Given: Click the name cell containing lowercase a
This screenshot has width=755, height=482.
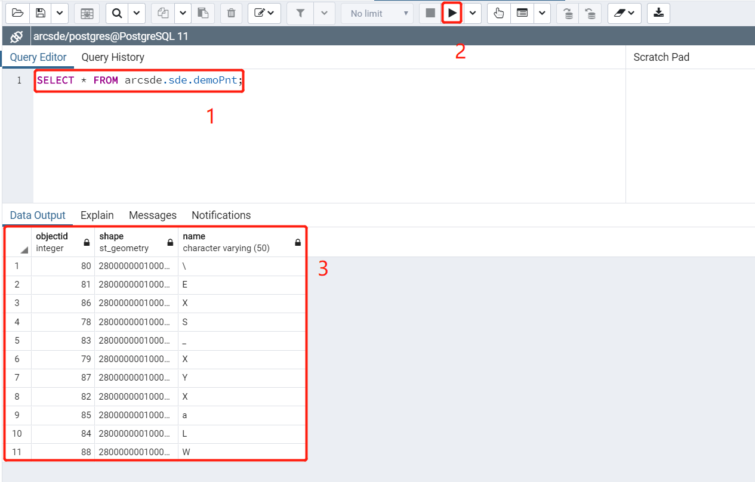Looking at the screenshot, I should tap(242, 415).
